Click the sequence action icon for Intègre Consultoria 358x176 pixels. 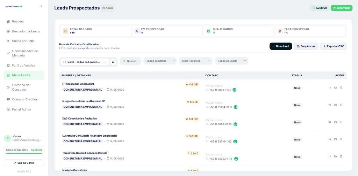click(x=330, y=105)
